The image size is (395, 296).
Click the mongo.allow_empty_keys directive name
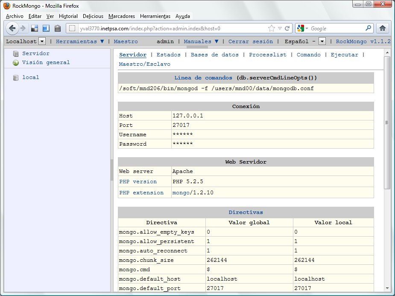156,232
